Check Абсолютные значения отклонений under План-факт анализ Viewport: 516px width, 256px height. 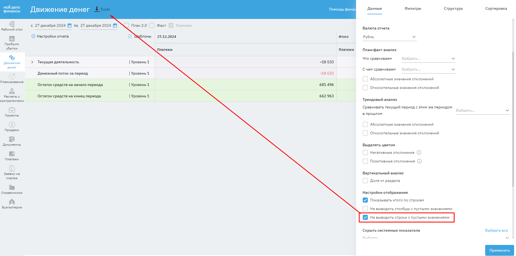pos(365,79)
